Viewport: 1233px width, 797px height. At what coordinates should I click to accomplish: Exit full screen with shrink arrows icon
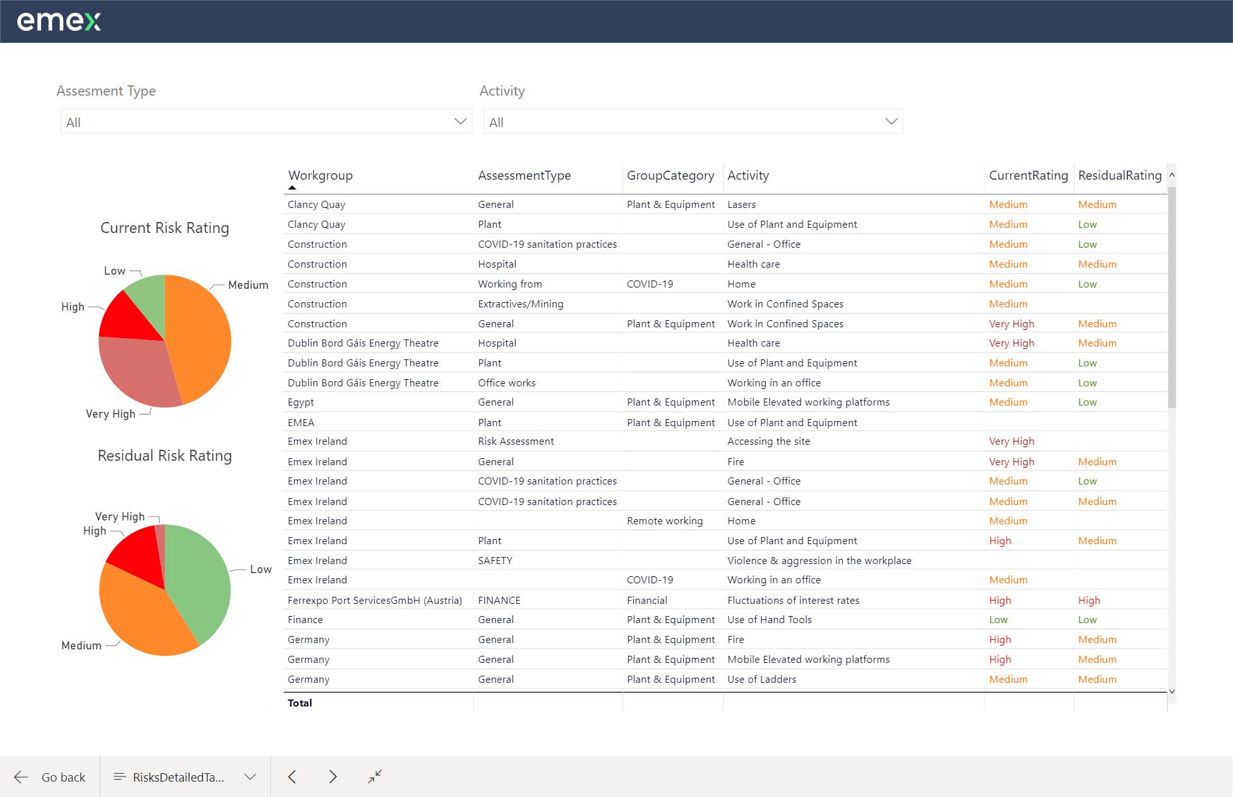coord(375,777)
